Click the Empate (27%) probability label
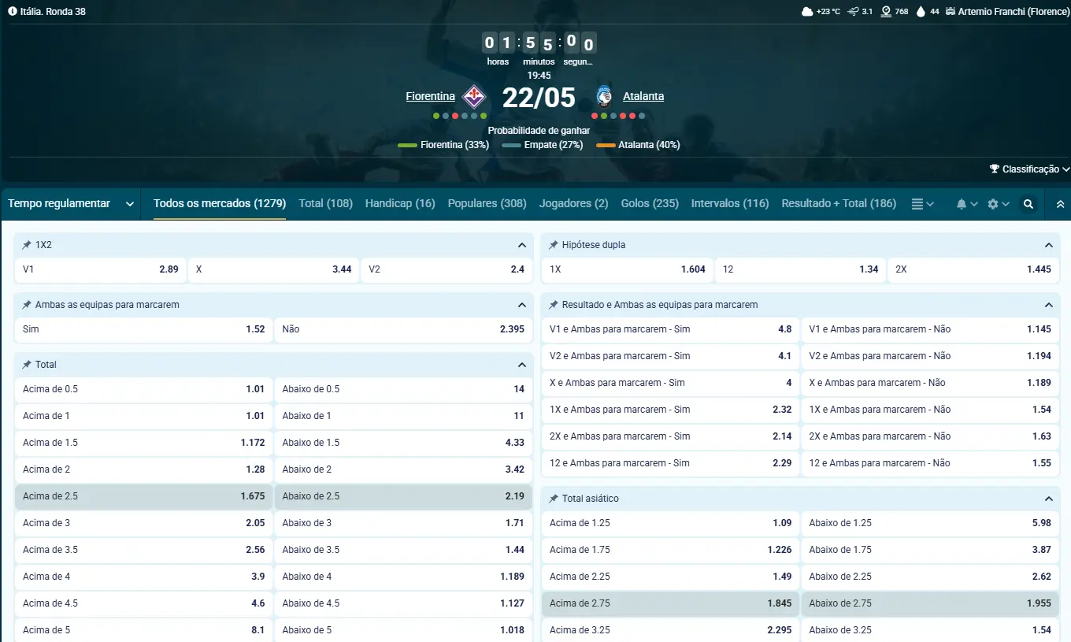This screenshot has height=642, width=1071. click(554, 145)
